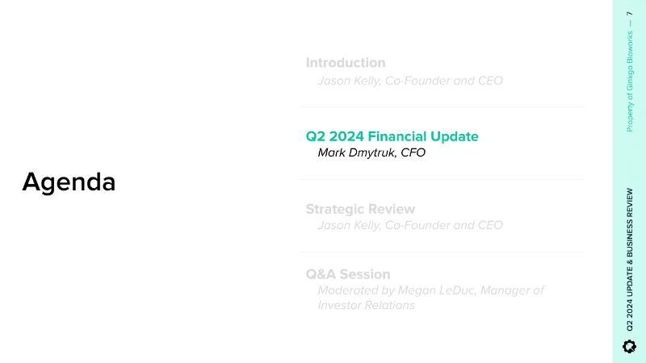Select the Q&A Session agenda heading
The height and width of the screenshot is (363, 646).
click(347, 274)
